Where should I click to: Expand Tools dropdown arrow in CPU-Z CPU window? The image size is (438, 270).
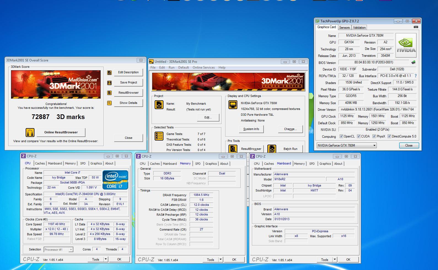pyautogui.click(x=105, y=259)
